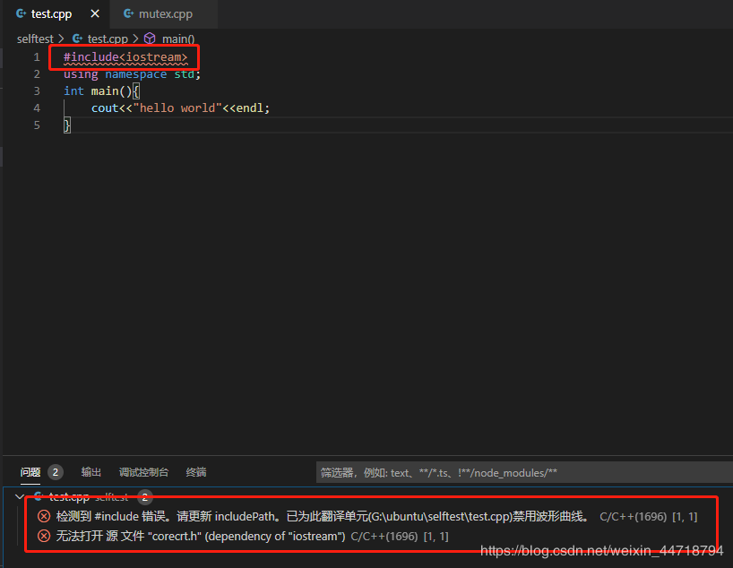Screen dimensions: 733x568
Task: Open the 调试控制台 (Debug Console)
Action: (x=143, y=472)
